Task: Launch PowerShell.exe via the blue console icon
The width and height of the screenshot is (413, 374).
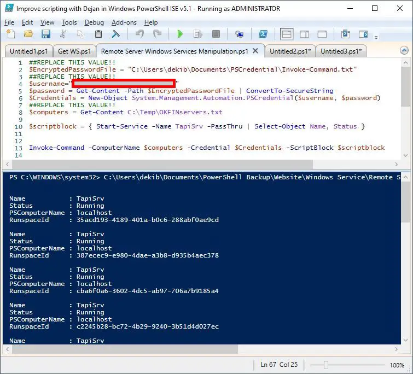Action: coord(263,34)
